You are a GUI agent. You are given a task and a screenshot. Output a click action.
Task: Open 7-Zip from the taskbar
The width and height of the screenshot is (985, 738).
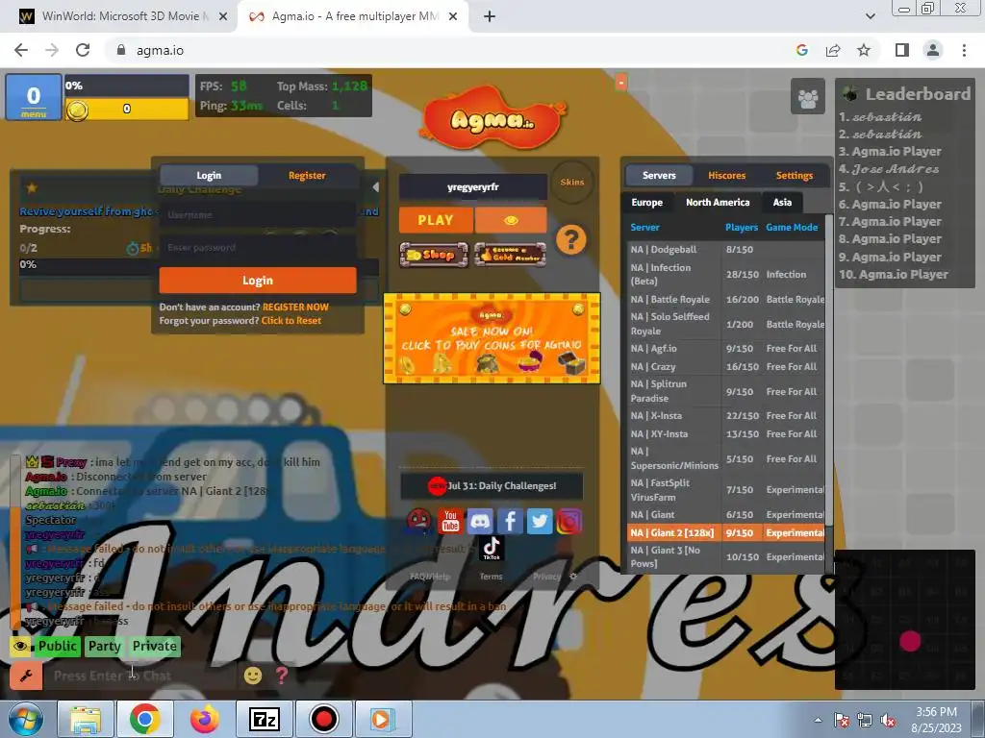coord(264,719)
